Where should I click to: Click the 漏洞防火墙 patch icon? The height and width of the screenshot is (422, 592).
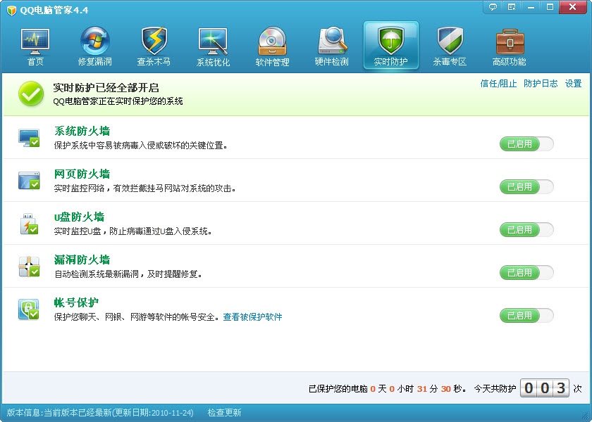point(29,267)
